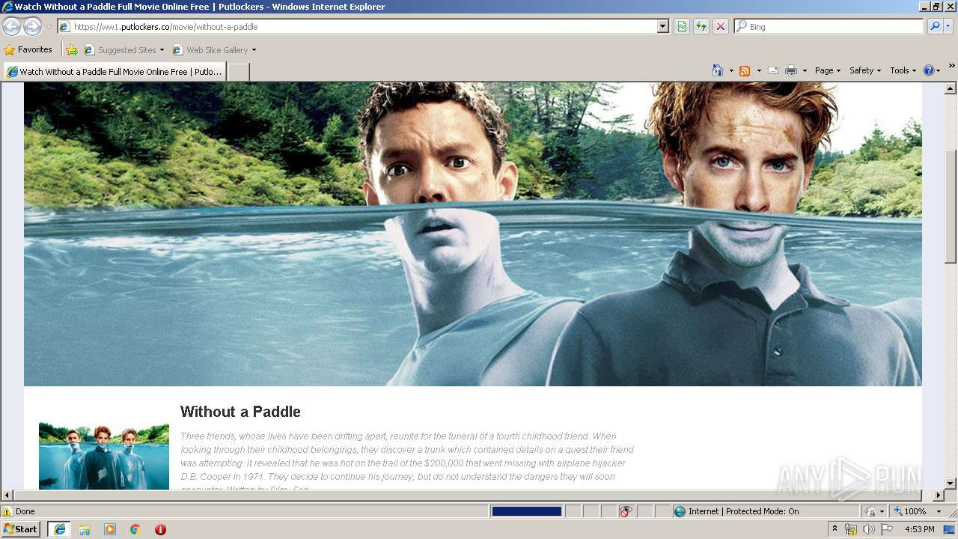Expand the Print dropdown arrow
This screenshot has height=539, width=958.
tap(805, 70)
